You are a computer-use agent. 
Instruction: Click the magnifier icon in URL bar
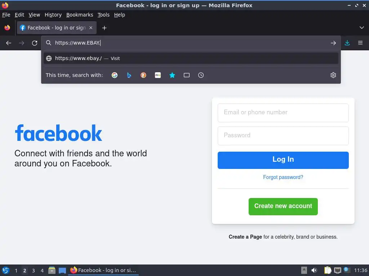tap(49, 43)
